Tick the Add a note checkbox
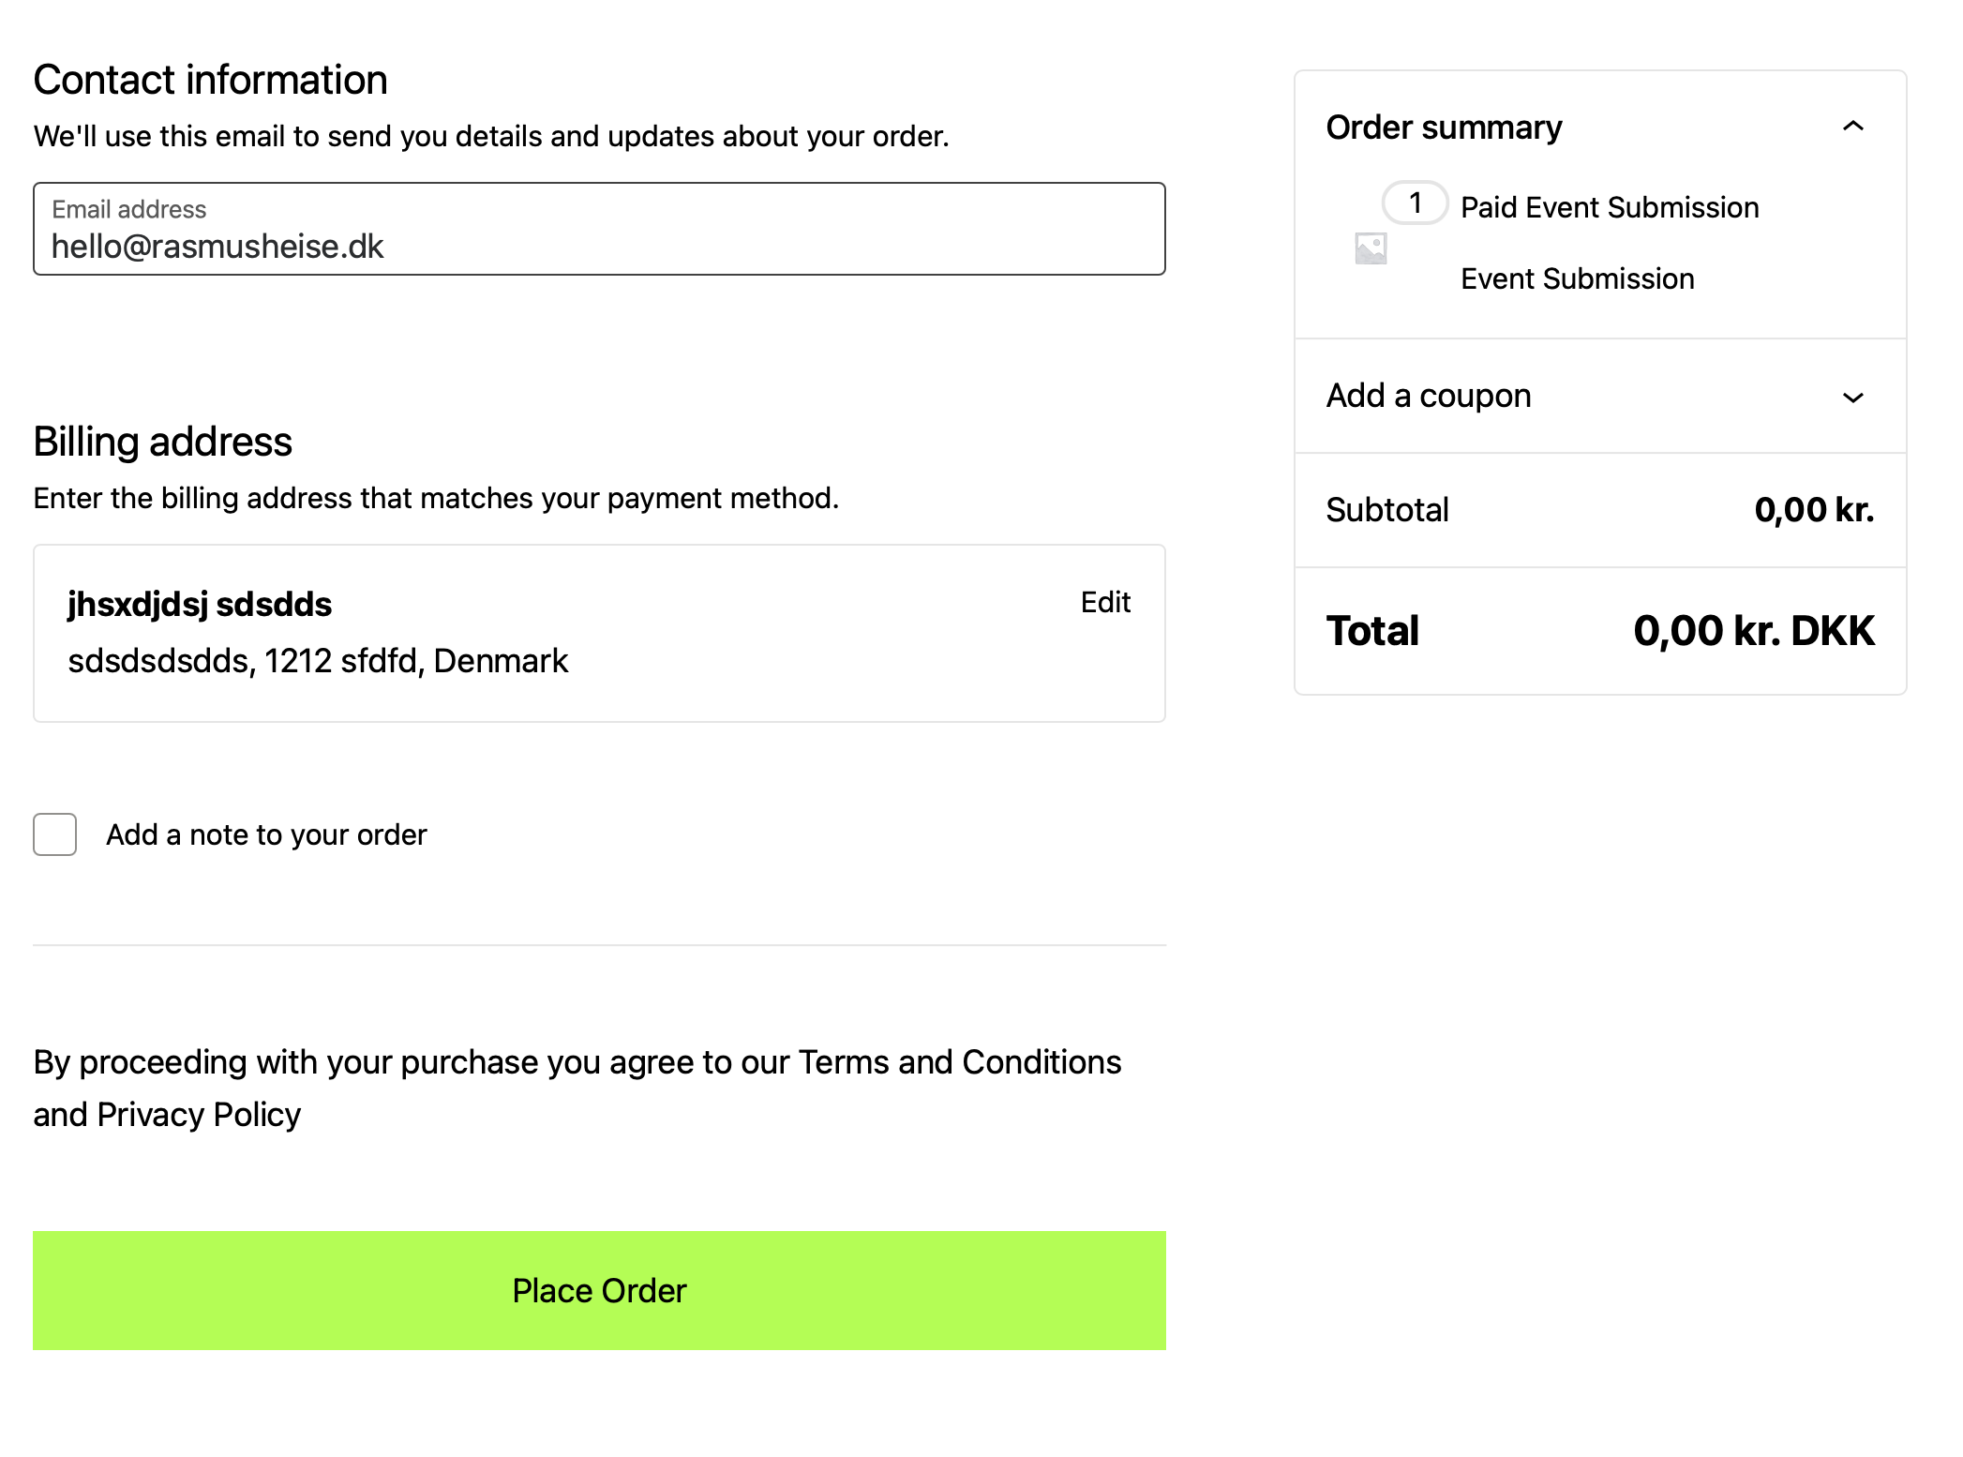The height and width of the screenshot is (1457, 1963). click(55, 834)
